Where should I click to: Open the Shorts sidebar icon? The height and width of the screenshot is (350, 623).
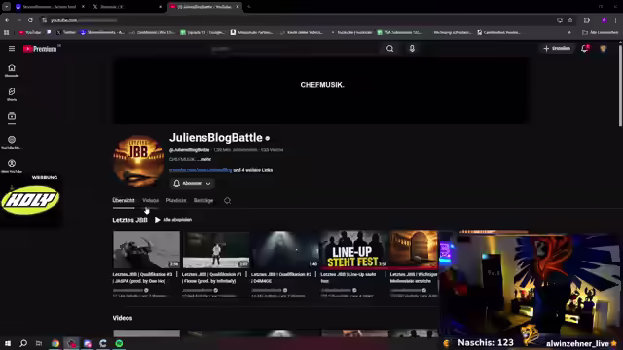12,94
